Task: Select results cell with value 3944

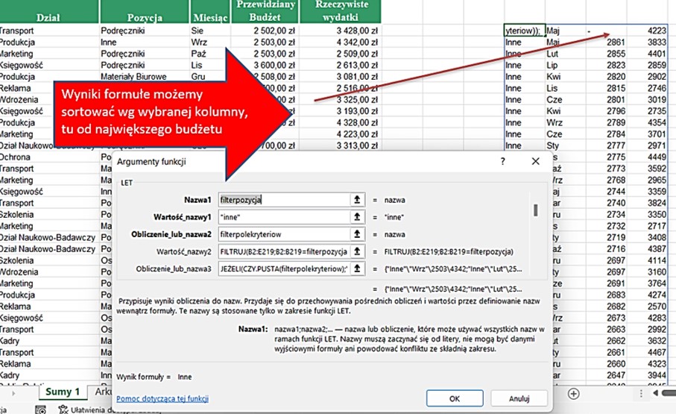Action: pyautogui.click(x=647, y=375)
